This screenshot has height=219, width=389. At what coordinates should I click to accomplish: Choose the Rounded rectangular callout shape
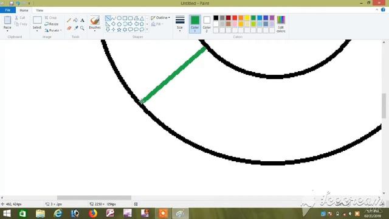coord(131,30)
